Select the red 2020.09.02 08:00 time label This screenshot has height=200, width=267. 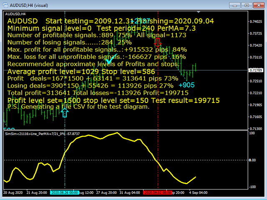158,192
